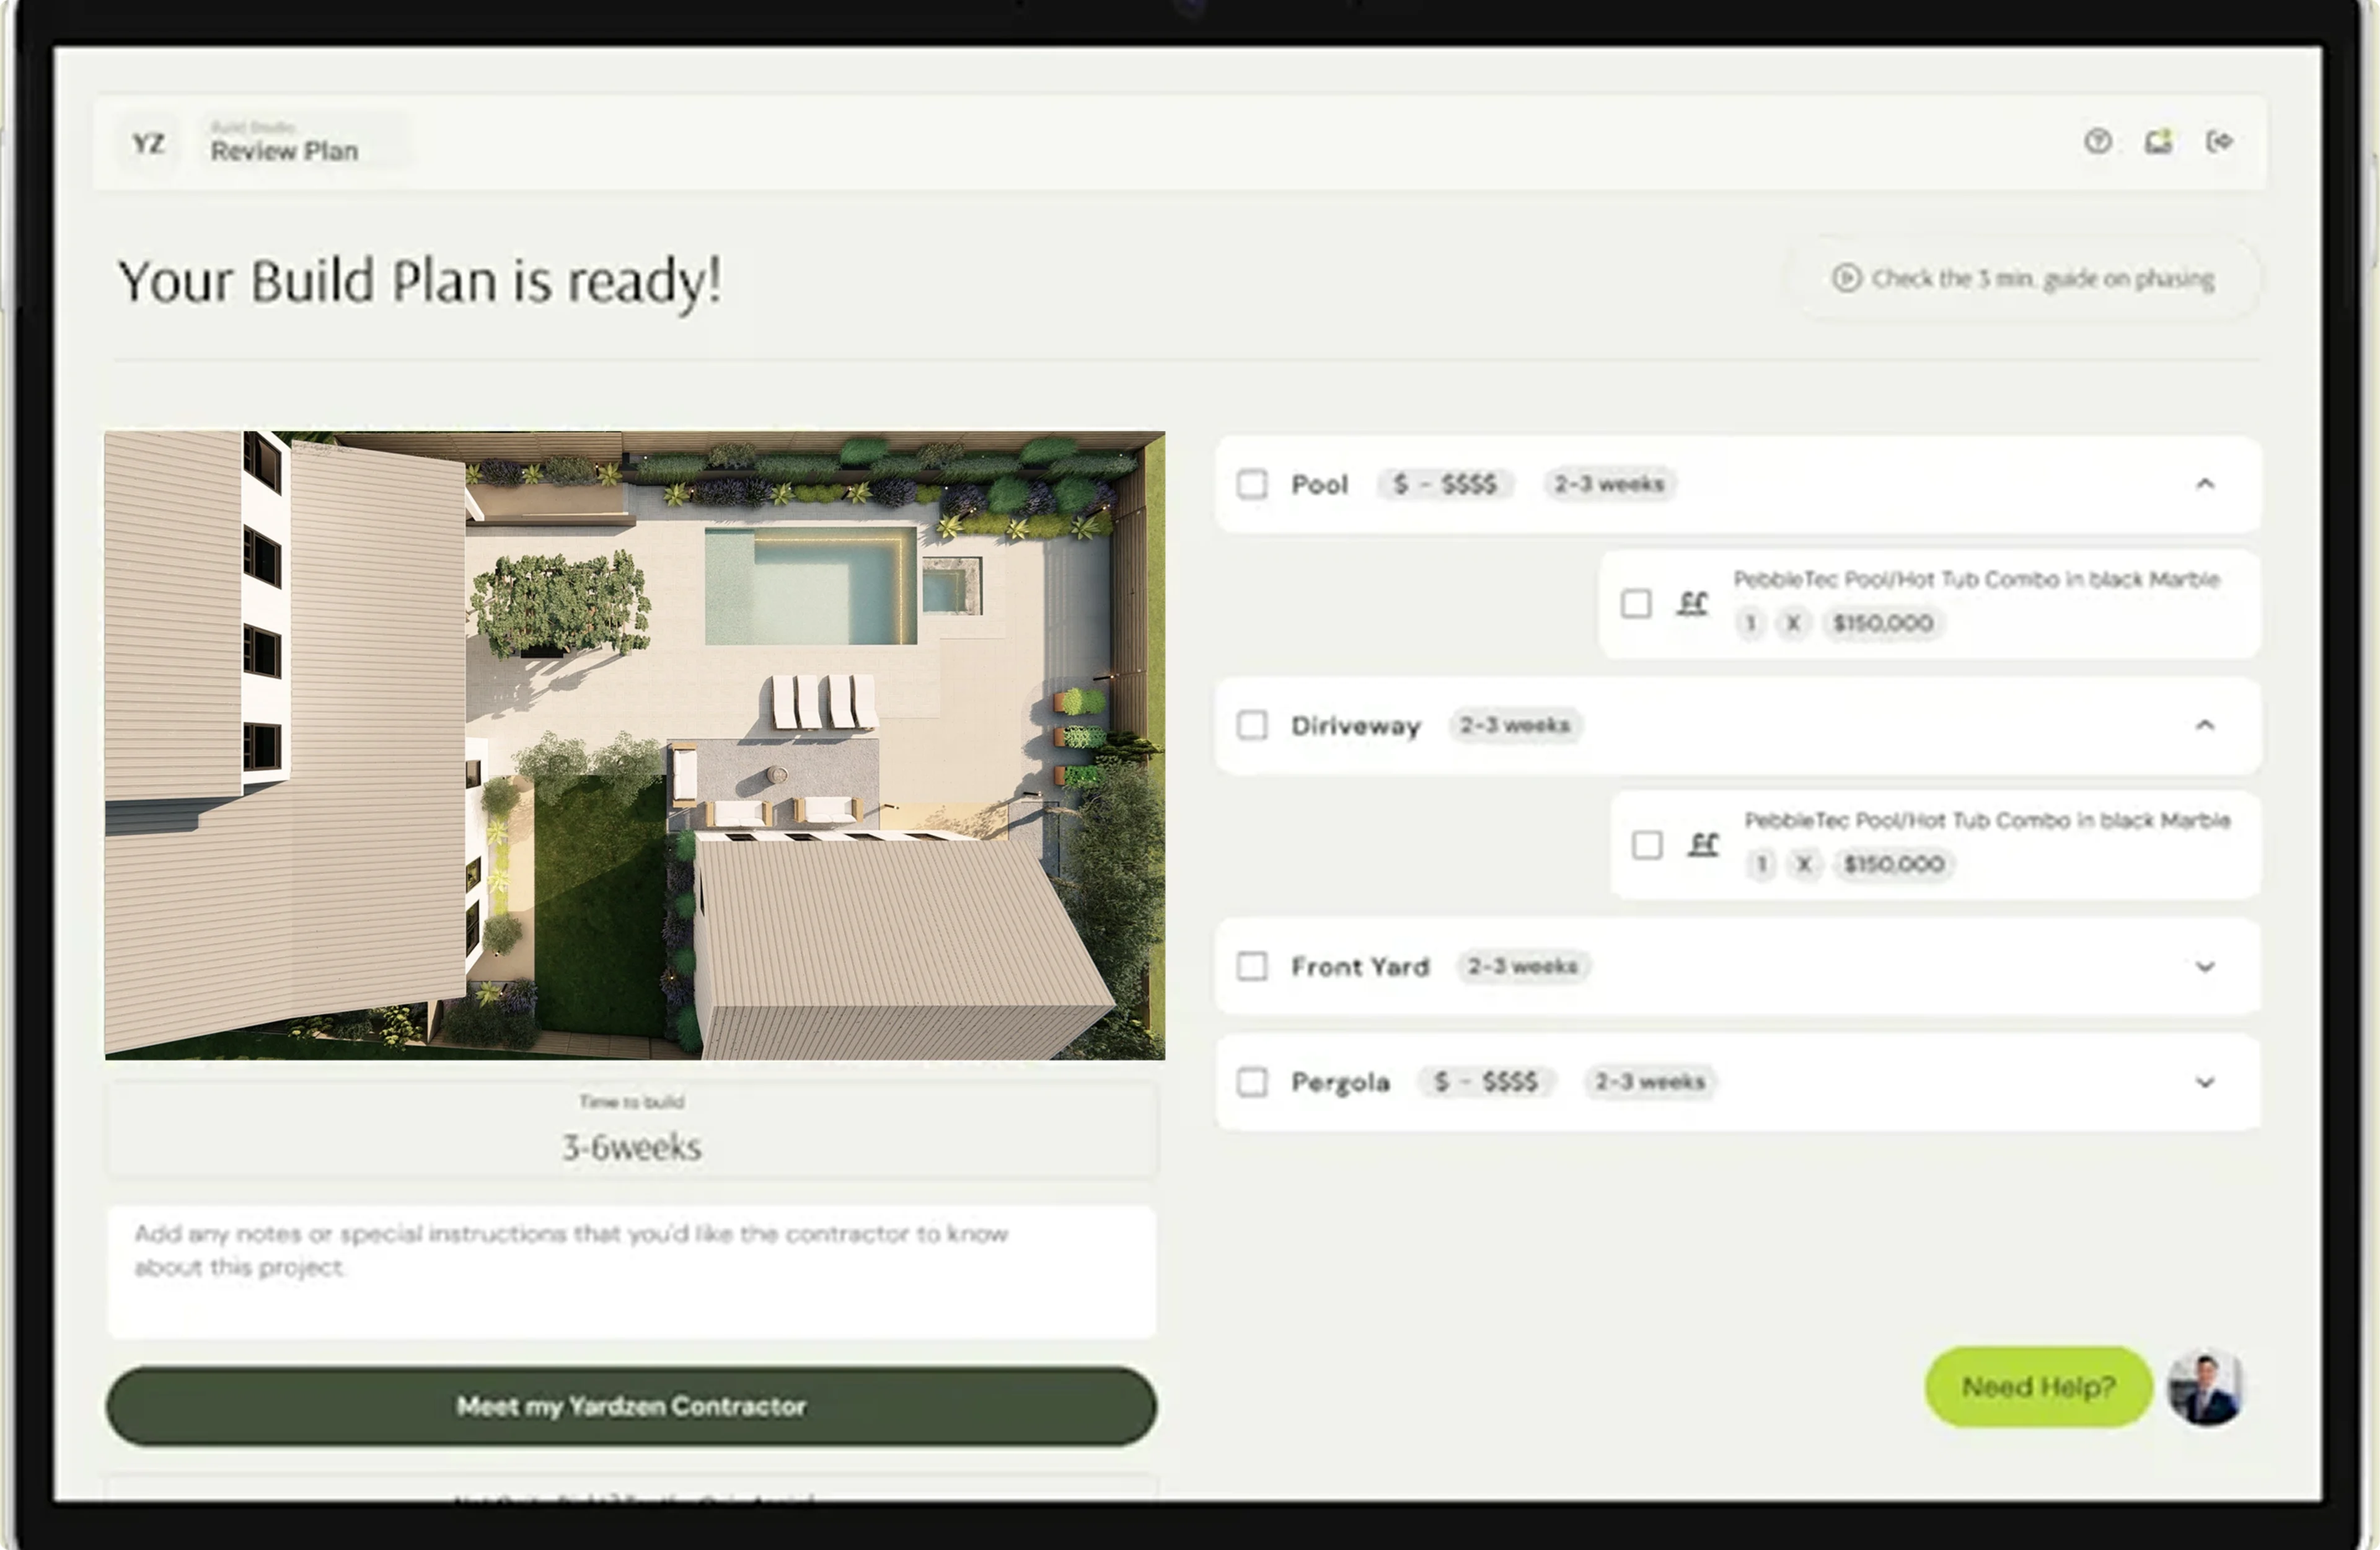Open the messages icon with green notification dot
Image resolution: width=2380 pixels, height=1550 pixels.
point(2158,141)
